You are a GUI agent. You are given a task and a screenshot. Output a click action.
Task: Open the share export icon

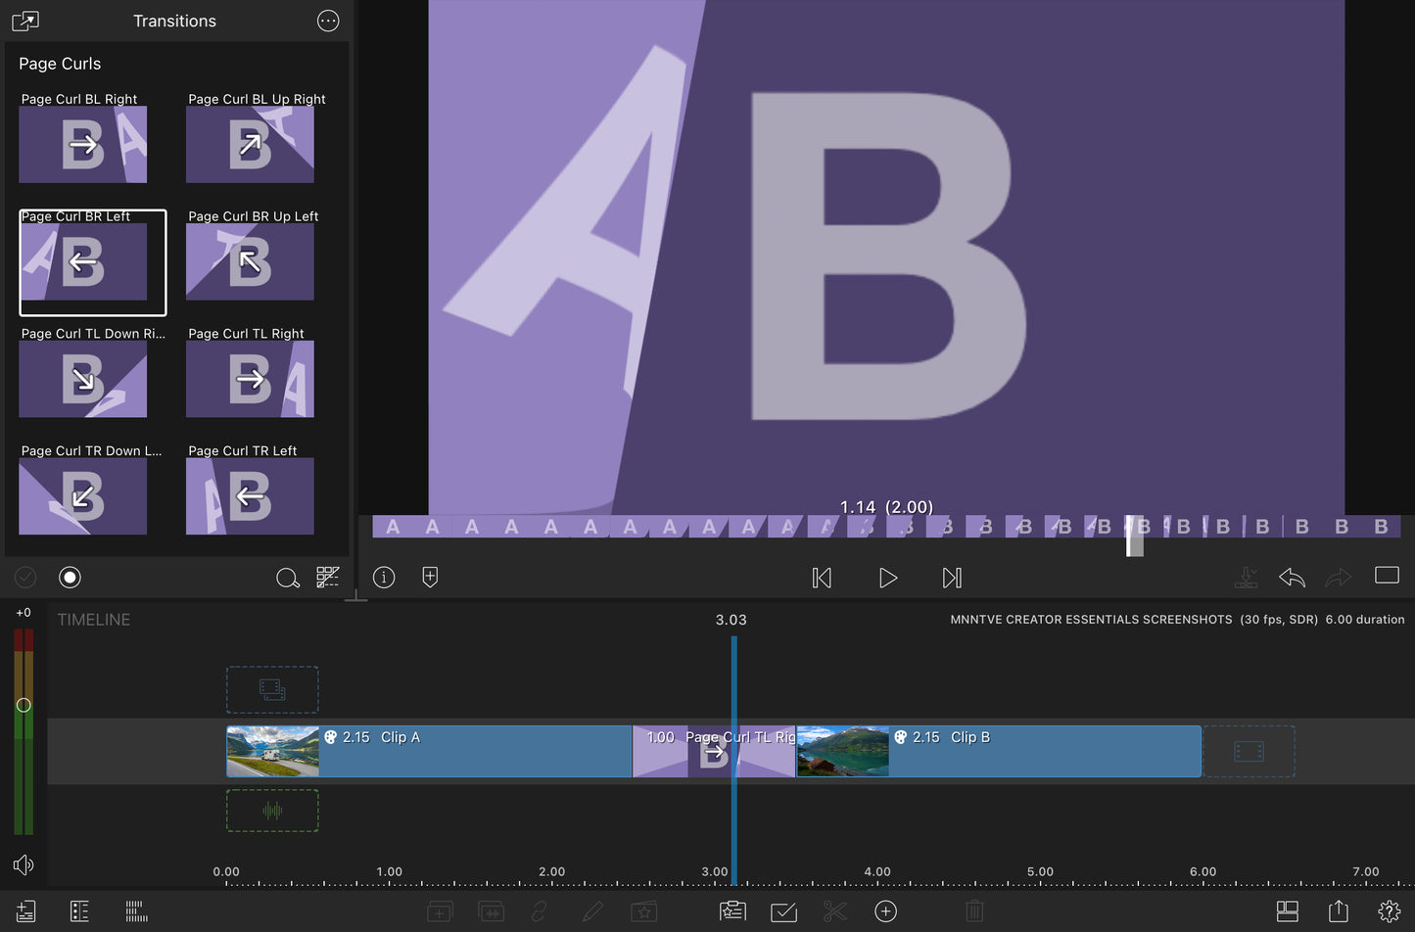[x=1338, y=911]
